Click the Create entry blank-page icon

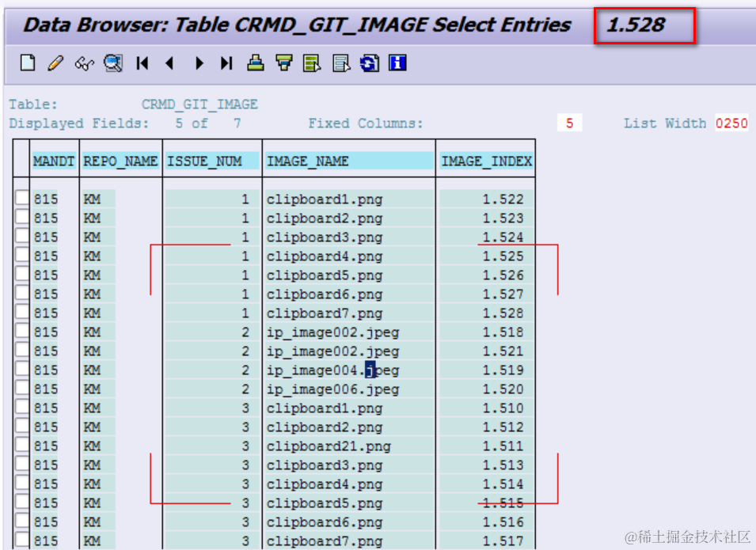coord(28,63)
